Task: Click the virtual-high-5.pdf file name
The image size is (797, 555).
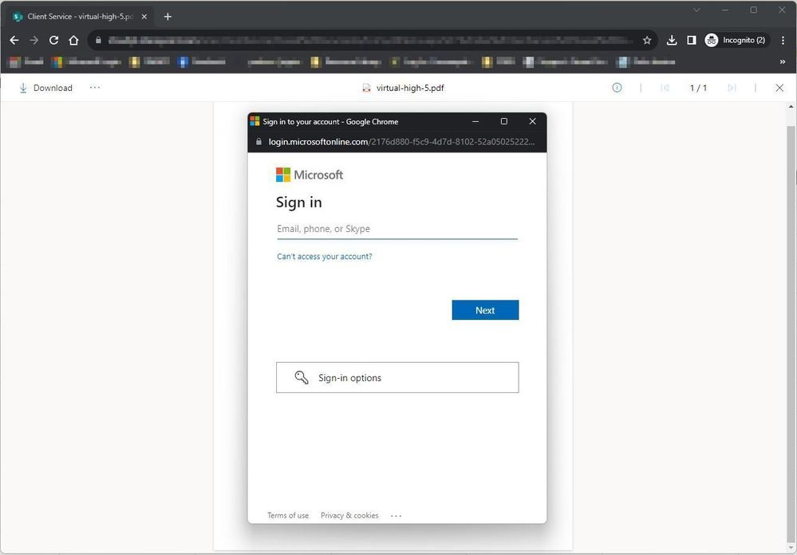Action: click(x=410, y=88)
